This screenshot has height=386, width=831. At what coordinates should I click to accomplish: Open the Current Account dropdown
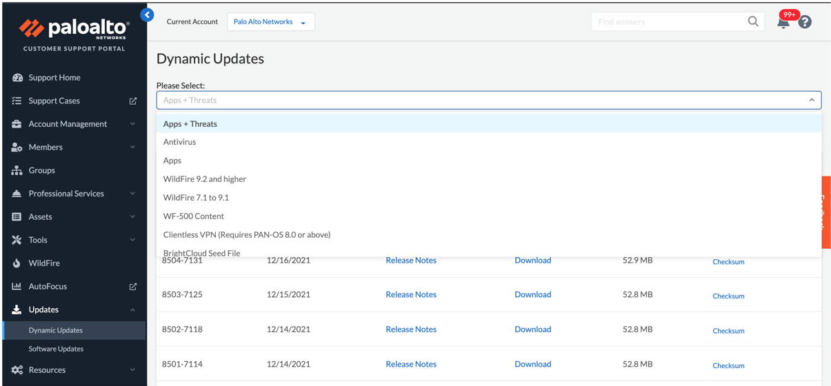click(x=270, y=22)
